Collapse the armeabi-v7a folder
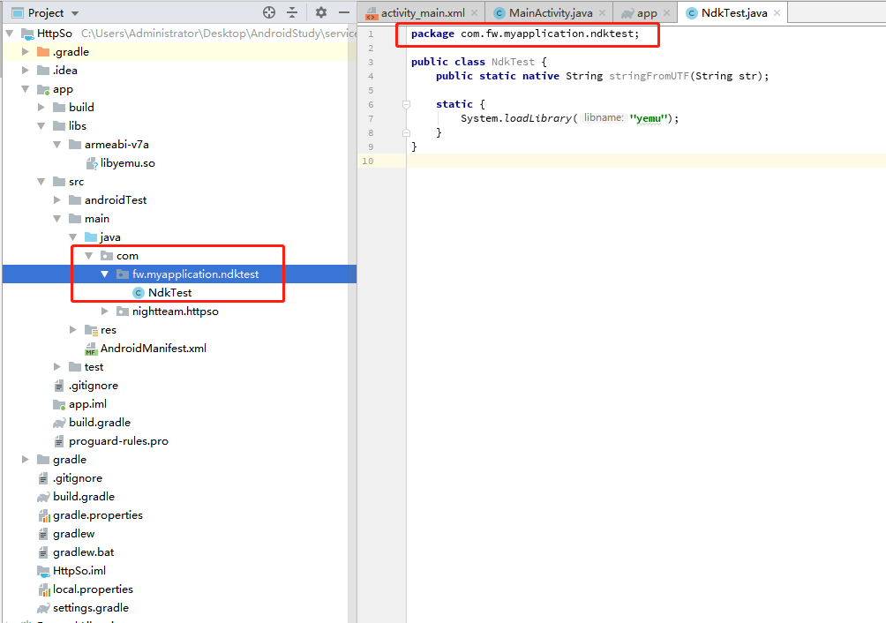The image size is (886, 623). (x=57, y=144)
